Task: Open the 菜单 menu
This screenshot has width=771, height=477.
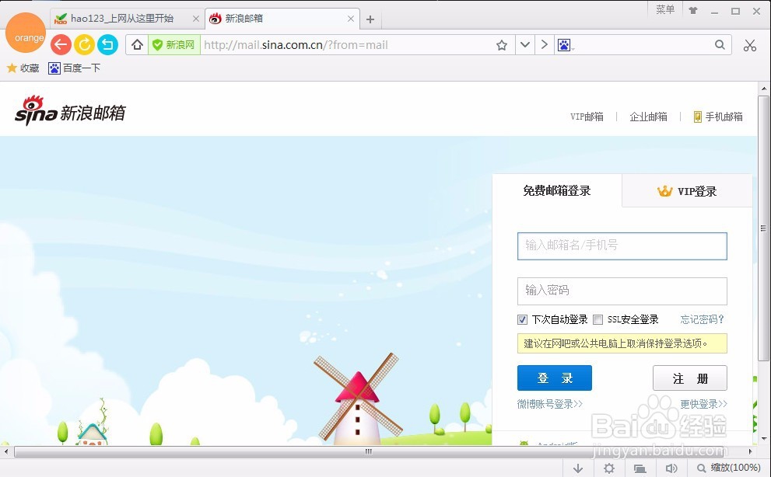Action: tap(664, 9)
